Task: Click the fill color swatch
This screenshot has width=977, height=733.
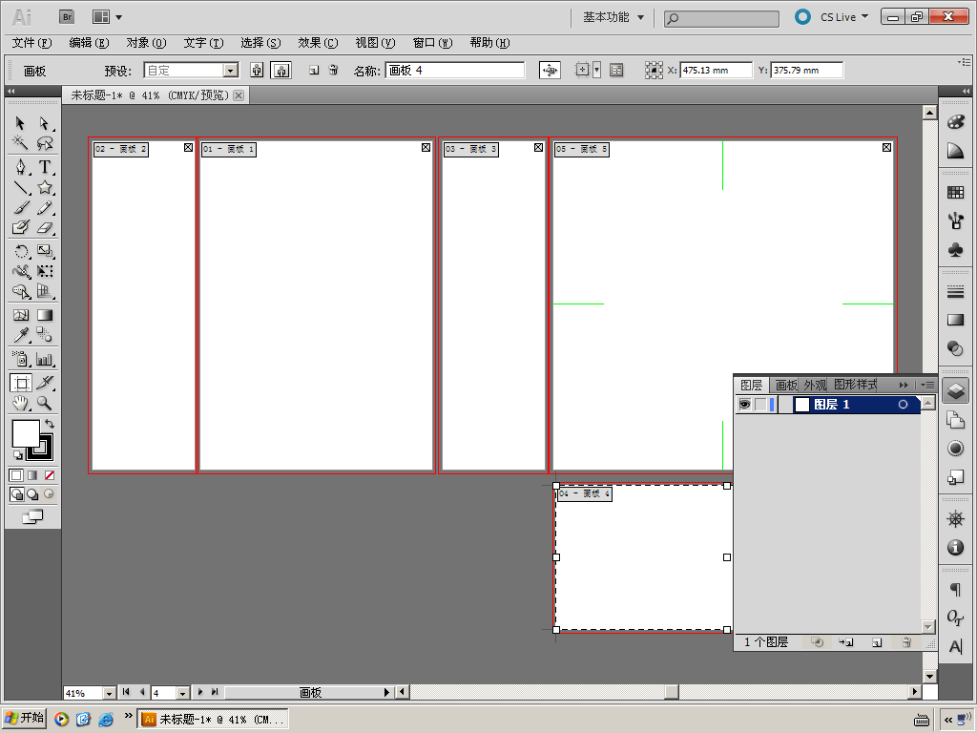Action: (x=26, y=432)
